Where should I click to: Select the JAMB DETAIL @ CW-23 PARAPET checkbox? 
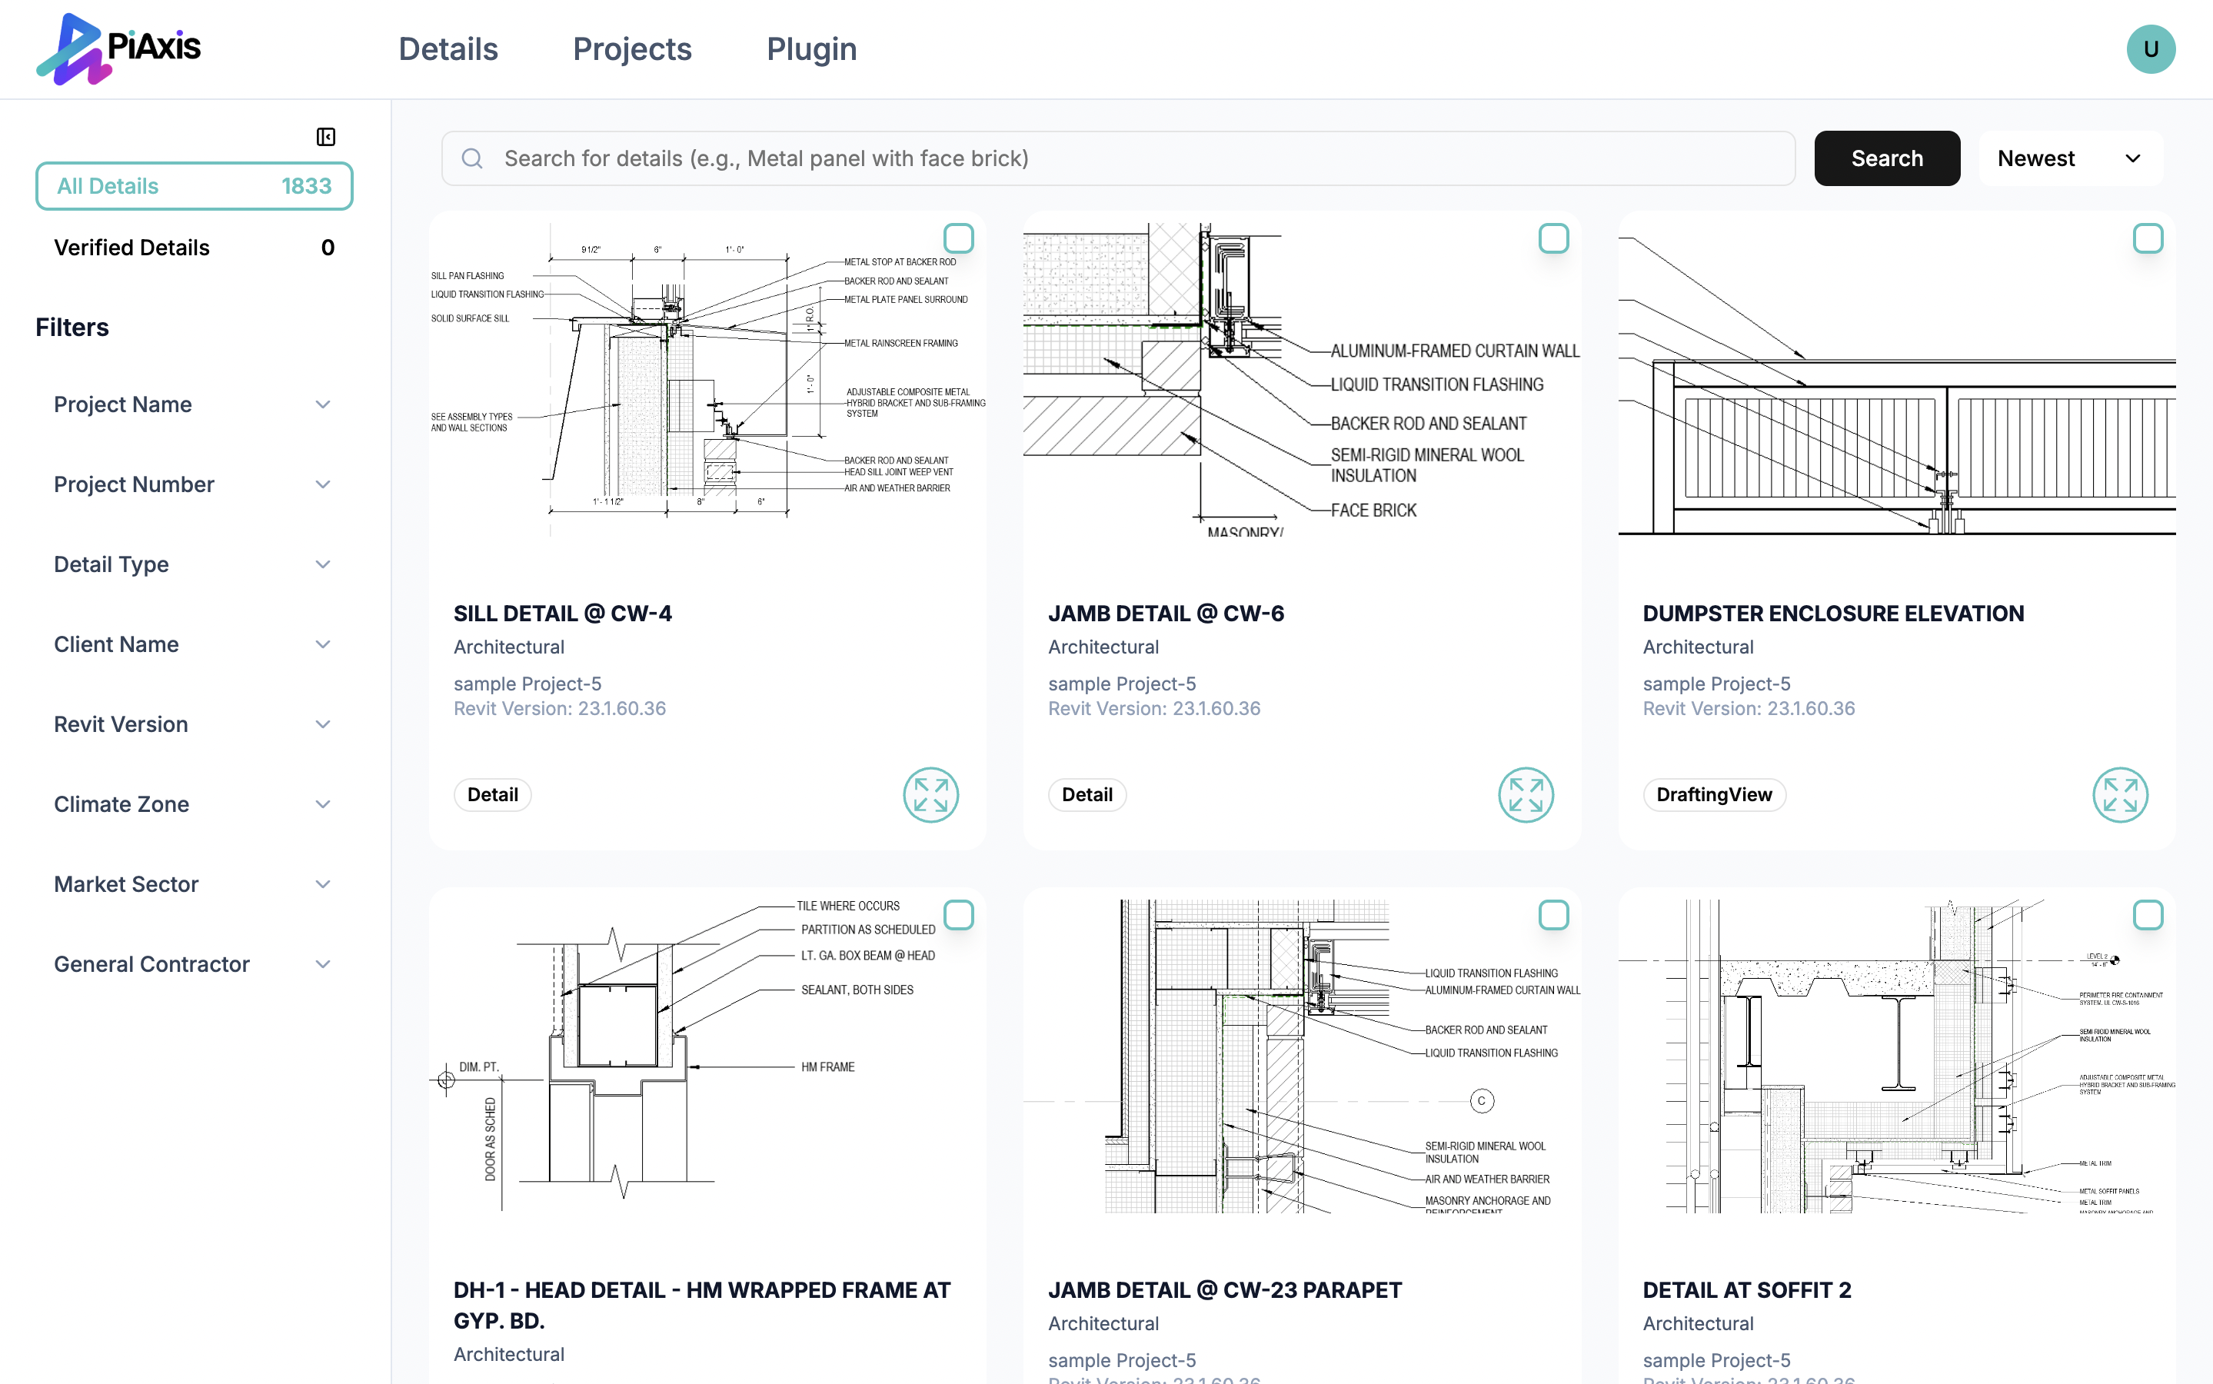click(x=1553, y=914)
